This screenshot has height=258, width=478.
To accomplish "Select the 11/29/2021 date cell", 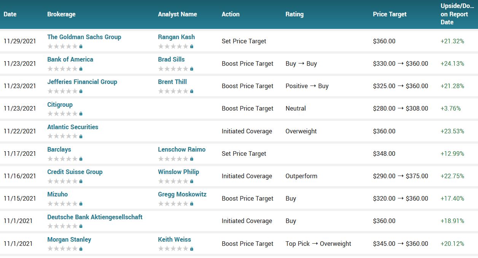I will (x=20, y=41).
